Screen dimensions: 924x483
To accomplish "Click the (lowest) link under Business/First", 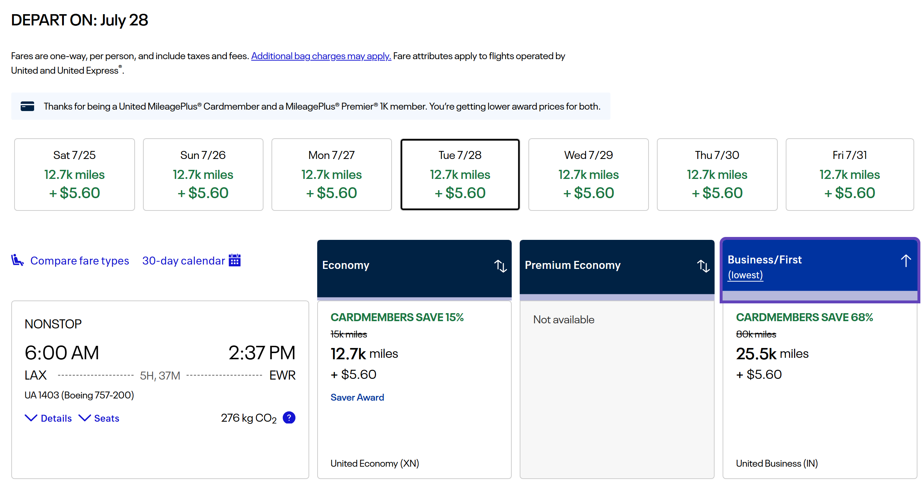I will 745,275.
